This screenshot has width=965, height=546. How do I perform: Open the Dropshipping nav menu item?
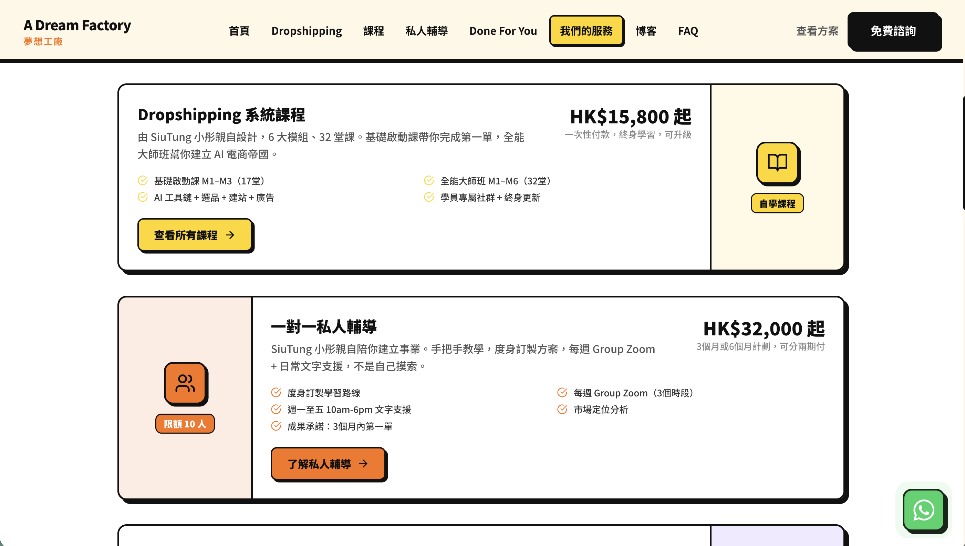click(x=307, y=31)
